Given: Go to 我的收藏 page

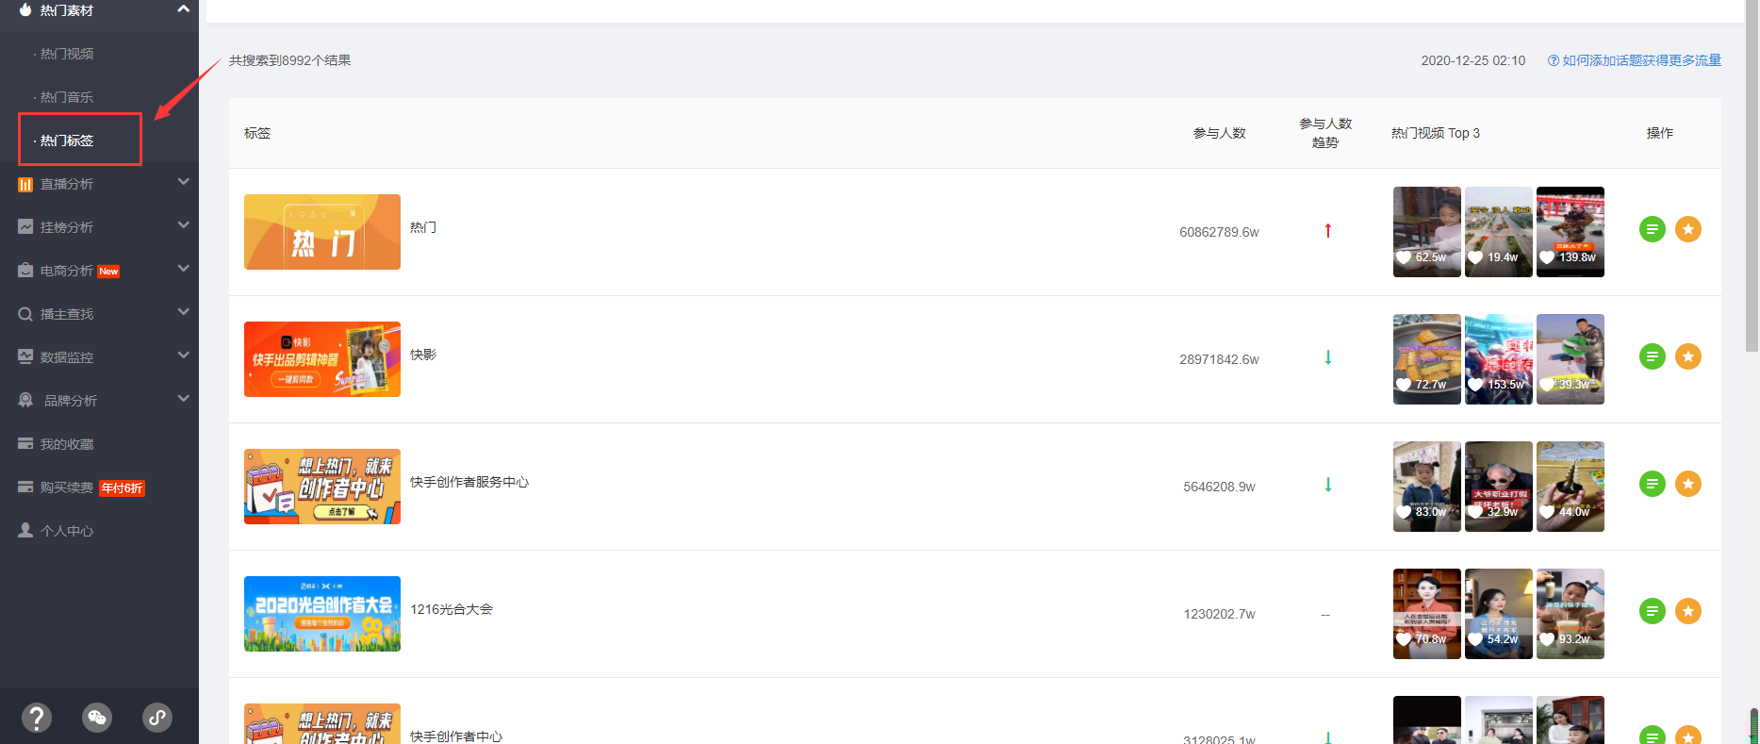Looking at the screenshot, I should pyautogui.click(x=67, y=444).
